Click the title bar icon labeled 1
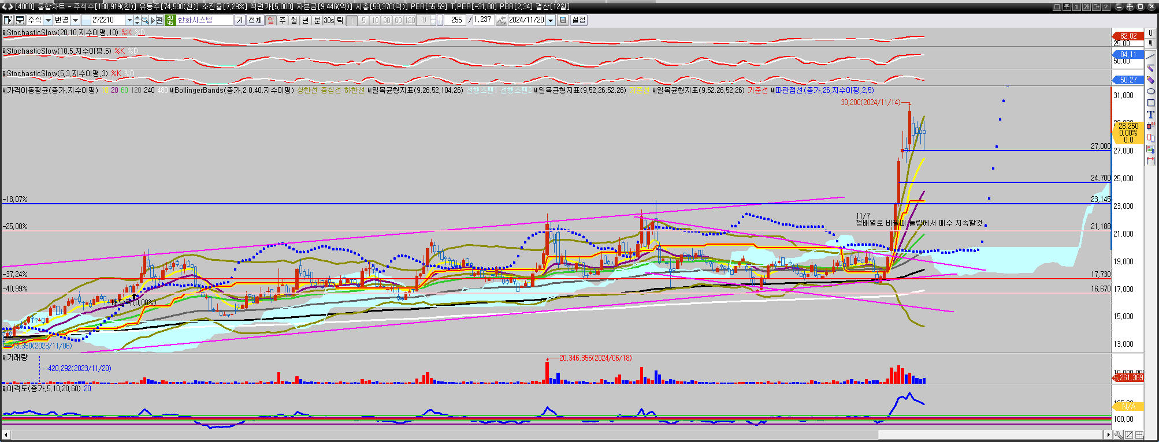 (1076, 7)
